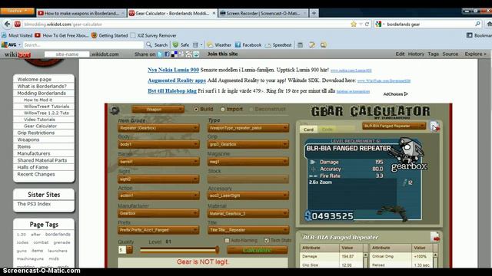Viewport: 492px width, 276px height.
Task: Click the AVG toolbar Search button
Action: tap(157, 44)
